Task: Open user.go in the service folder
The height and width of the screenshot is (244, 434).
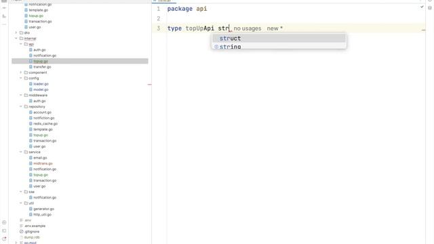Action: click(39, 186)
